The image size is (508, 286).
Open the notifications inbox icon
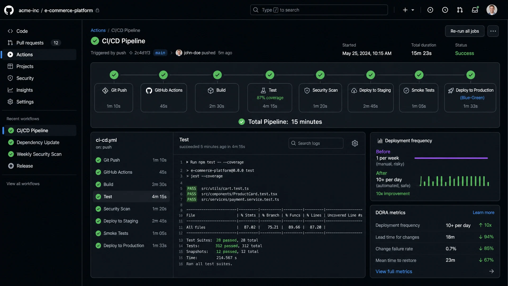click(x=475, y=10)
